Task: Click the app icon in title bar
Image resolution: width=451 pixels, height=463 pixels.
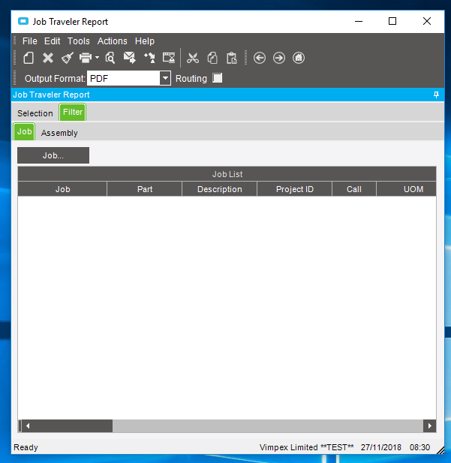Action: (23, 21)
